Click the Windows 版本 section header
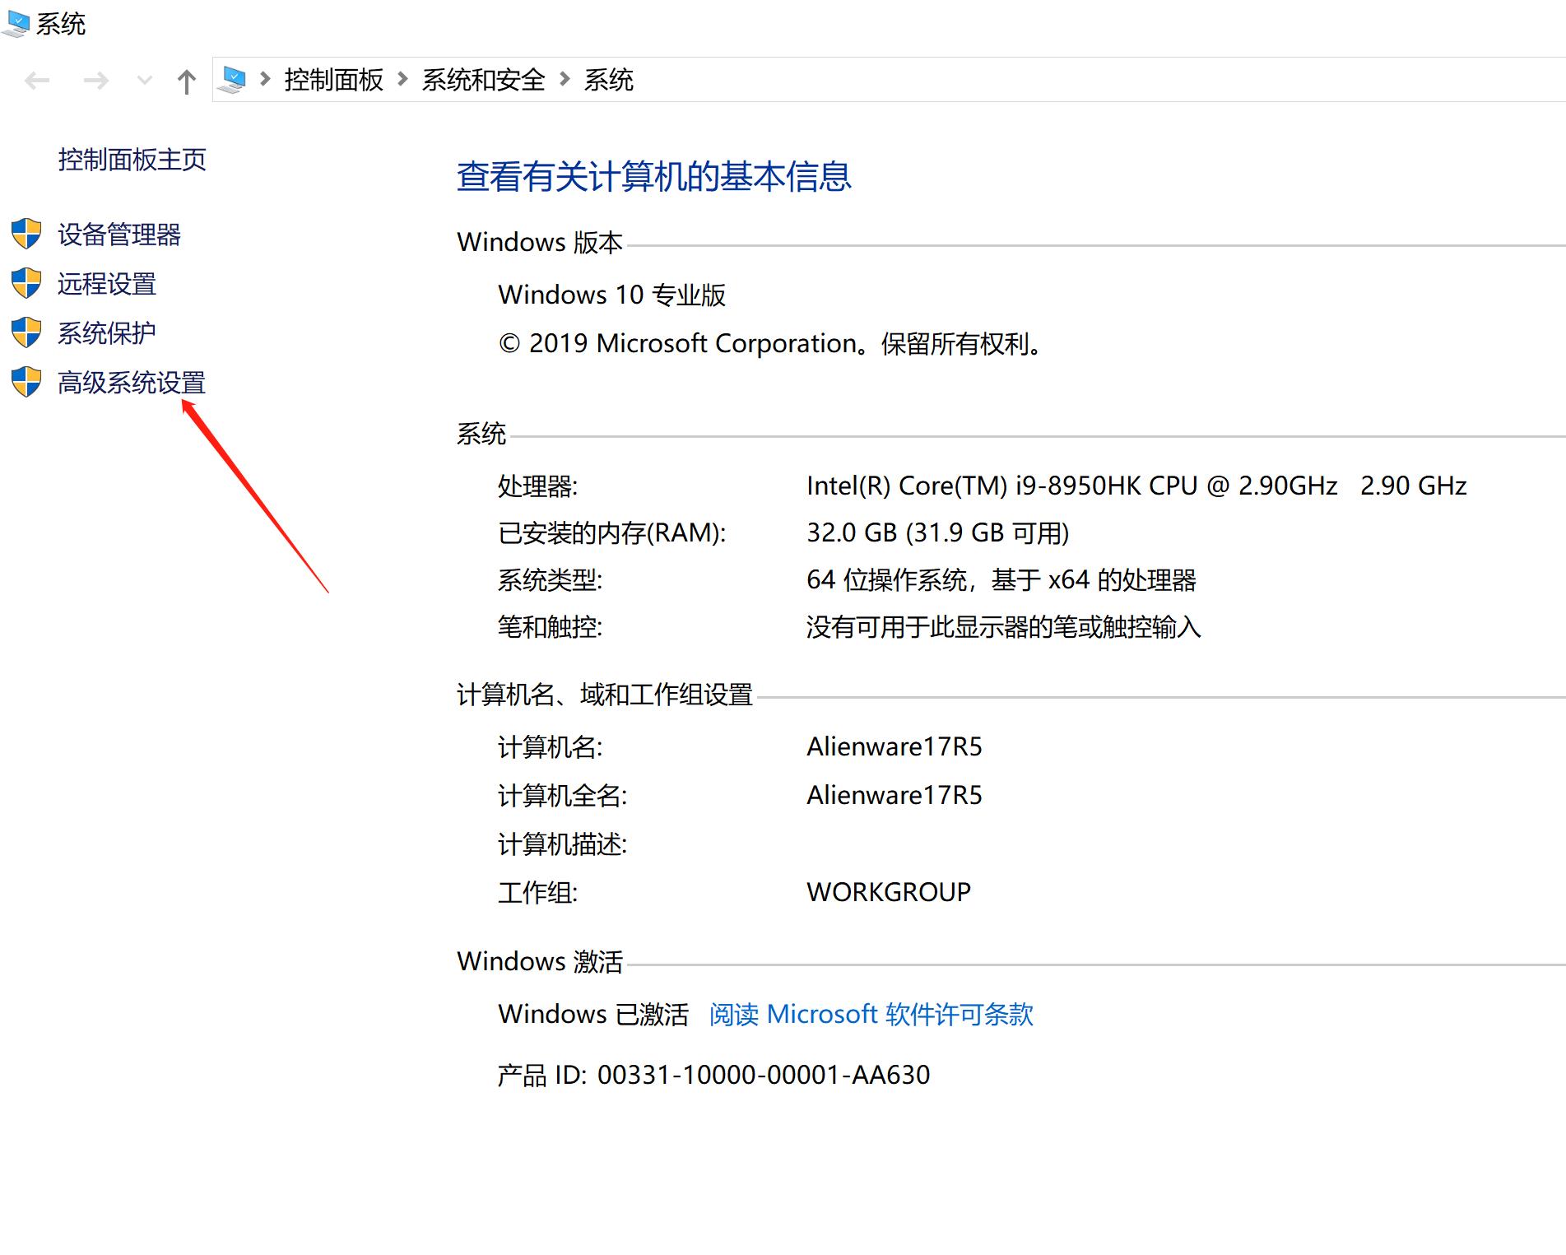 click(540, 242)
